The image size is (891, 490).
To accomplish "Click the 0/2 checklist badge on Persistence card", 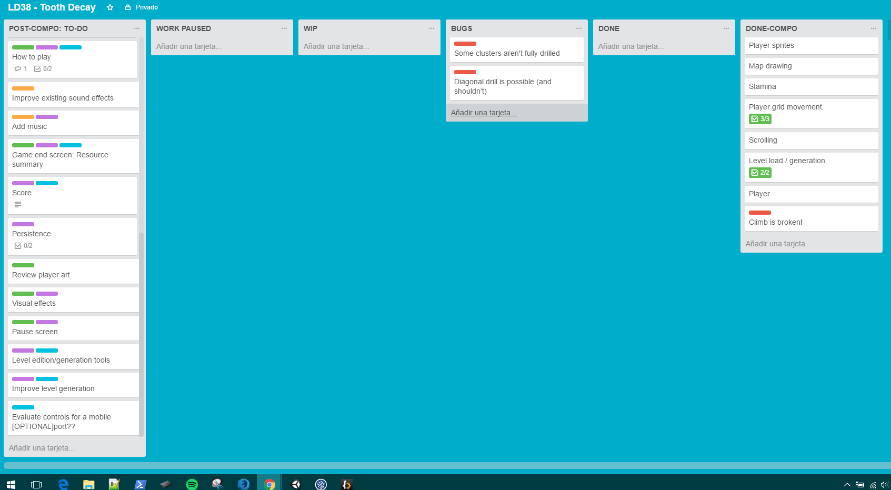I will [24, 246].
